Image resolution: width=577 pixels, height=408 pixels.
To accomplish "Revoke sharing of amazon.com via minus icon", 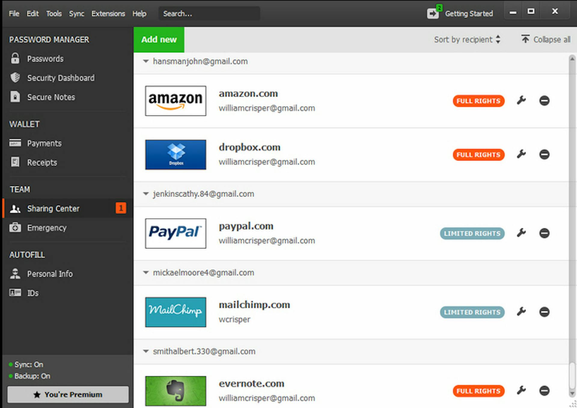I will tap(544, 101).
